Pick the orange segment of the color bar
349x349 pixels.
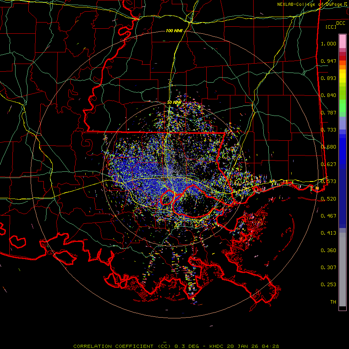click(x=342, y=67)
